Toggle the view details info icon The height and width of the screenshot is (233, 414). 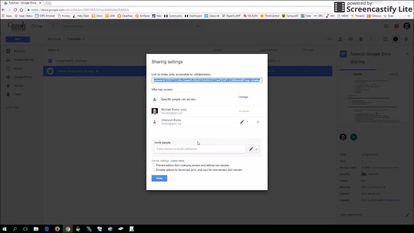396,39
